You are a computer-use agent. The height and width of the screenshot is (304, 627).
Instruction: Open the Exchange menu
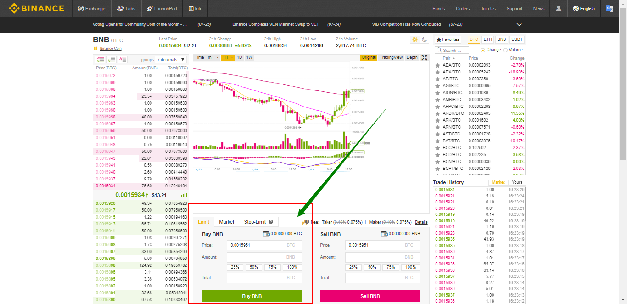coord(91,8)
